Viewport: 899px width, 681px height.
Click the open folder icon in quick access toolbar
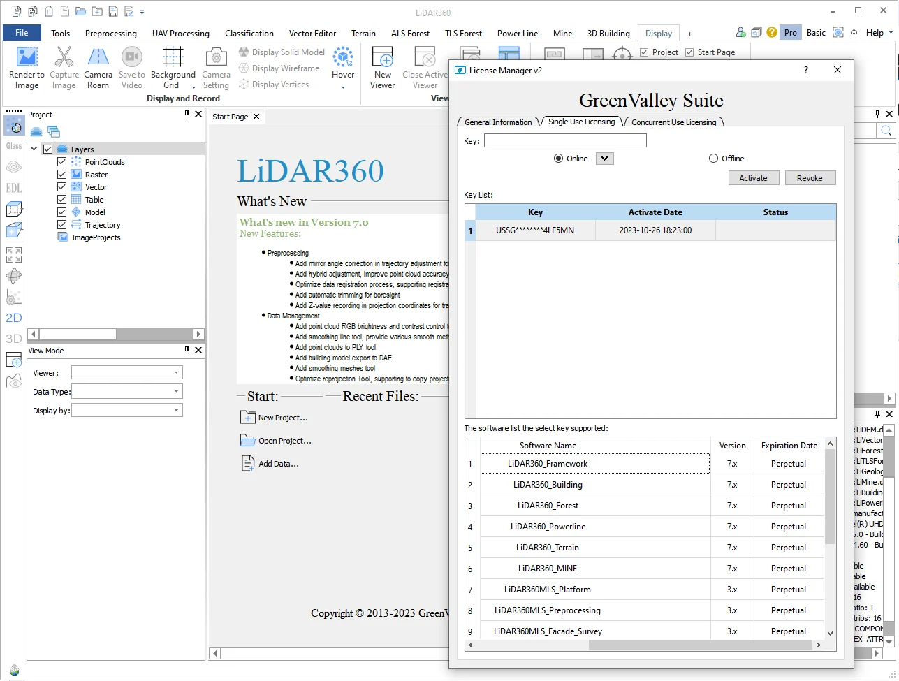click(x=80, y=11)
